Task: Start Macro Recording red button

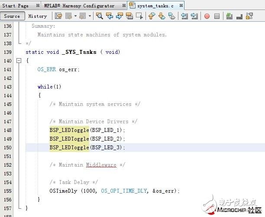Action: (x=207, y=16)
